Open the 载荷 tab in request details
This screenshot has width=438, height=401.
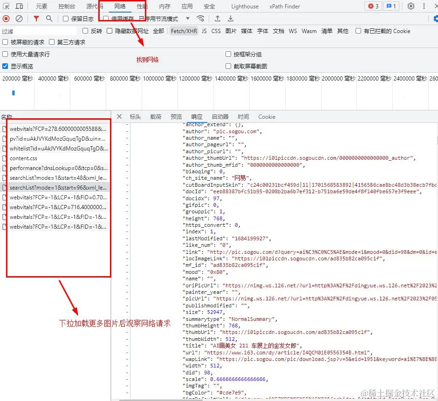click(156, 116)
